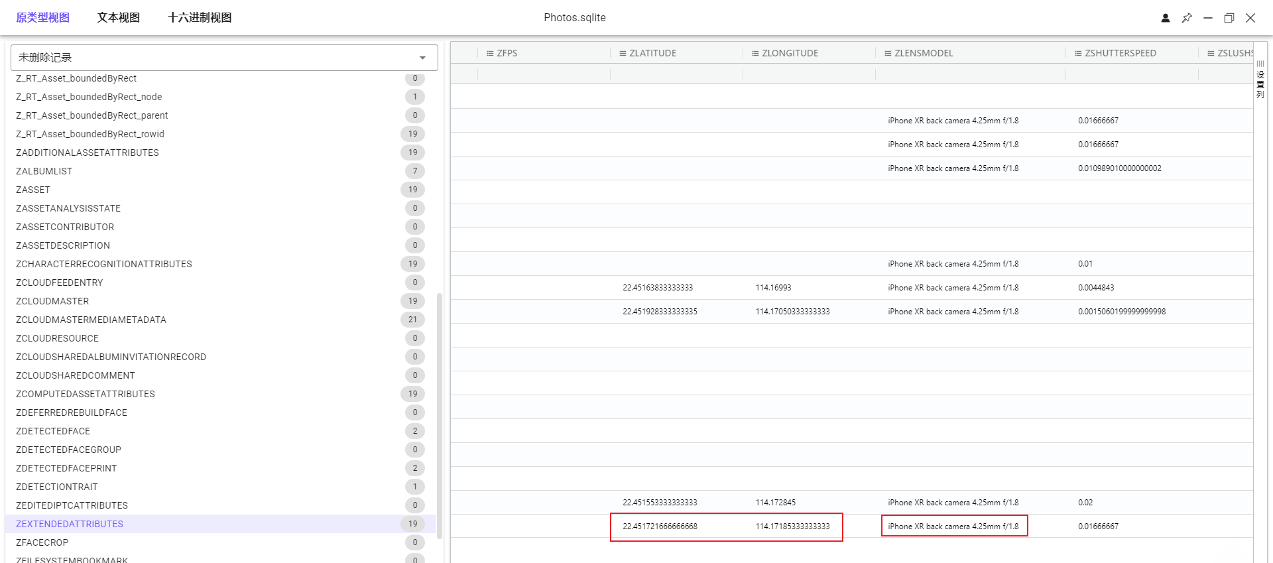Viewport: 1273px width, 563px height.
Task: Select latitude cell 22.451721666666668
Action: [660, 527]
